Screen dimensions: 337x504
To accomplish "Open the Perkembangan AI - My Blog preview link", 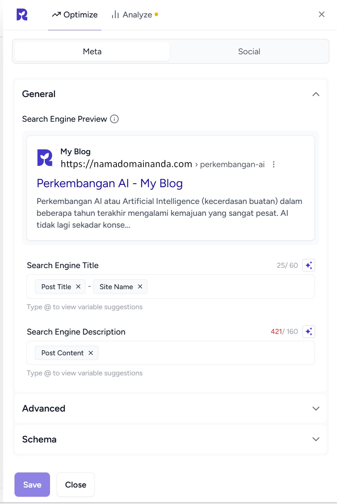I will (x=110, y=183).
